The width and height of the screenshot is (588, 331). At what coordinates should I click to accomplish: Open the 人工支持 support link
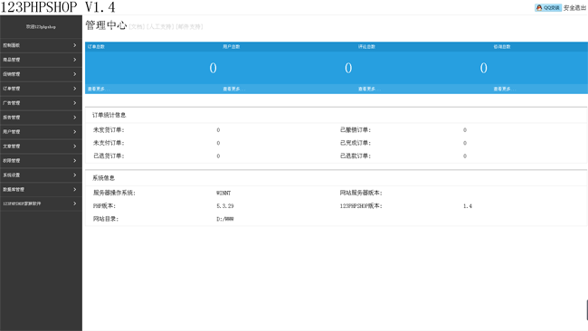click(160, 26)
